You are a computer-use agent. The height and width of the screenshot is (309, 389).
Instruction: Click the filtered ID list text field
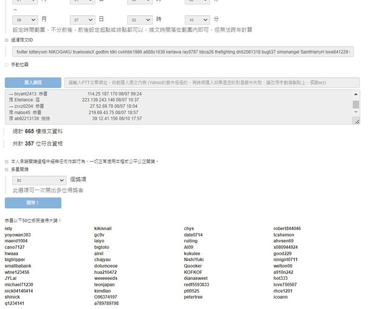point(182,52)
